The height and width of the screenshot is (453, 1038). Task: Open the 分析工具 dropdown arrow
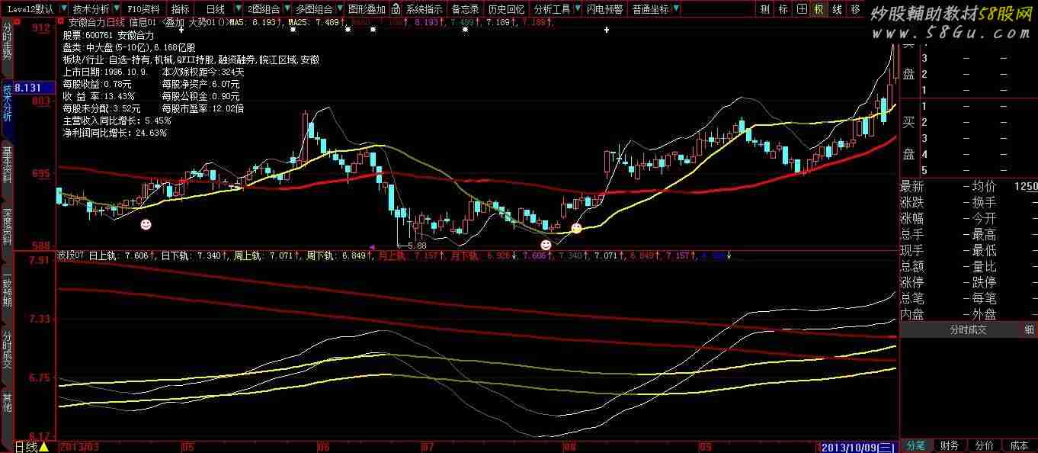tap(577, 9)
